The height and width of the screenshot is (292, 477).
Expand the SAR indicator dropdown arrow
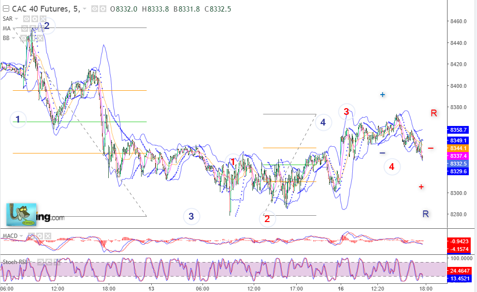pyautogui.click(x=16, y=19)
